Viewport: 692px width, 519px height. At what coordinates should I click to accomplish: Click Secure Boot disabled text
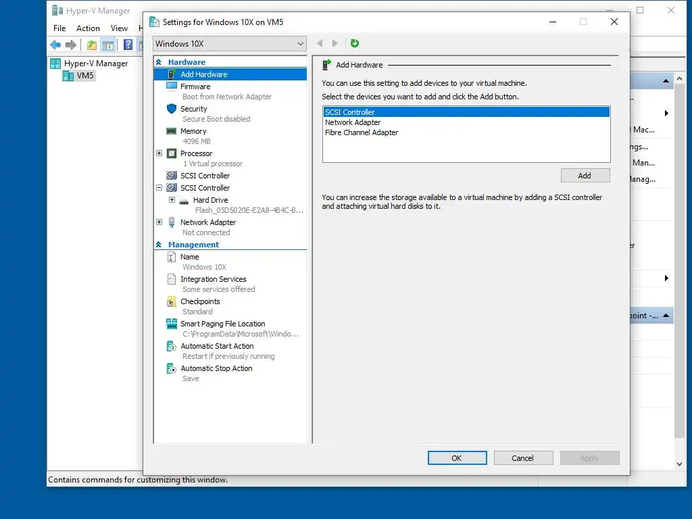(x=216, y=119)
